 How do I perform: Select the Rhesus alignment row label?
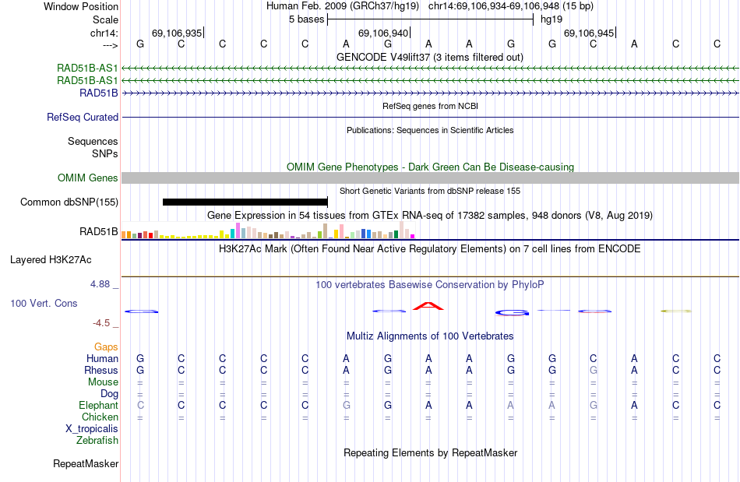tap(101, 370)
